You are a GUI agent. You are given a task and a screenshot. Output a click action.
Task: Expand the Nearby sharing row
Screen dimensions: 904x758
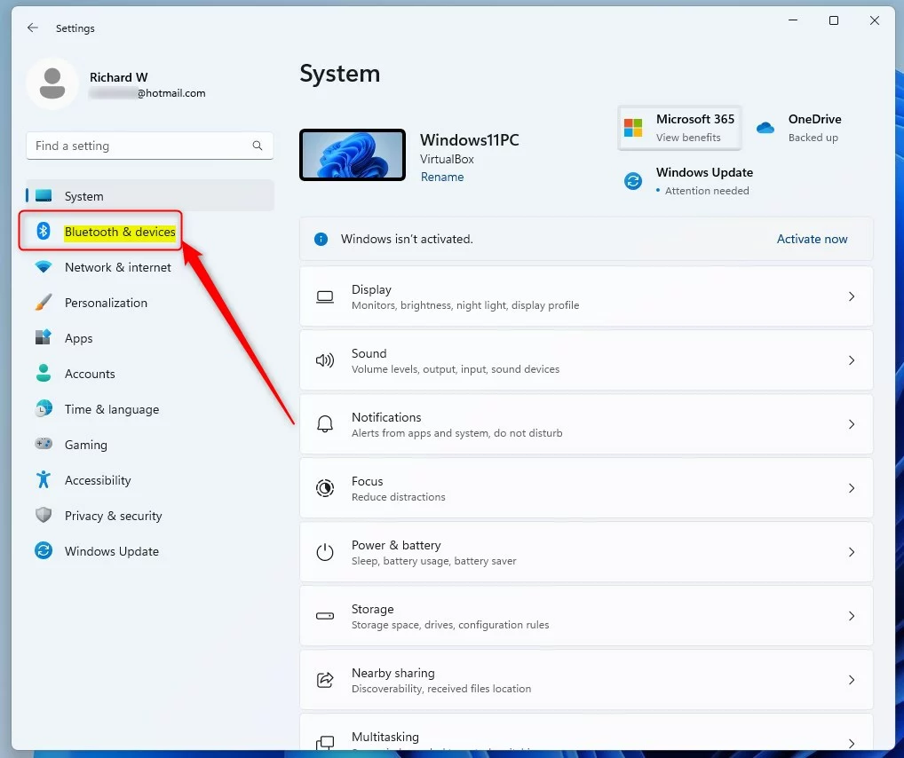coord(851,680)
